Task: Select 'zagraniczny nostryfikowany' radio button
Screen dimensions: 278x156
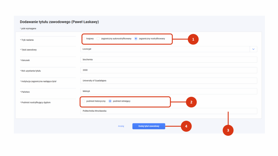Action: tap(136, 38)
